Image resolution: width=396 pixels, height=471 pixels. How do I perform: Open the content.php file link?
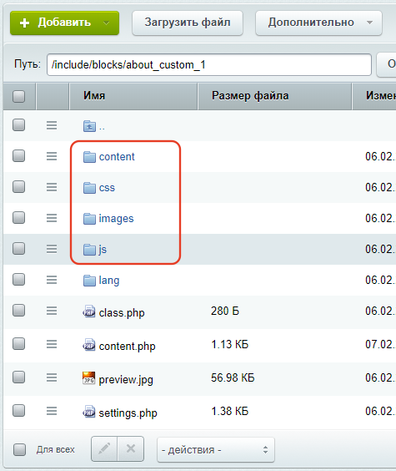tap(127, 346)
